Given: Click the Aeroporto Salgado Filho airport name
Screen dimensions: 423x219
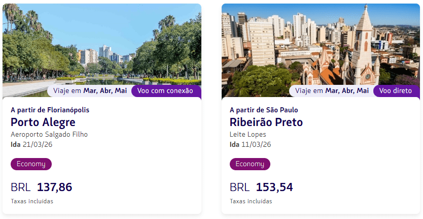Looking at the screenshot, I should pyautogui.click(x=49, y=135).
